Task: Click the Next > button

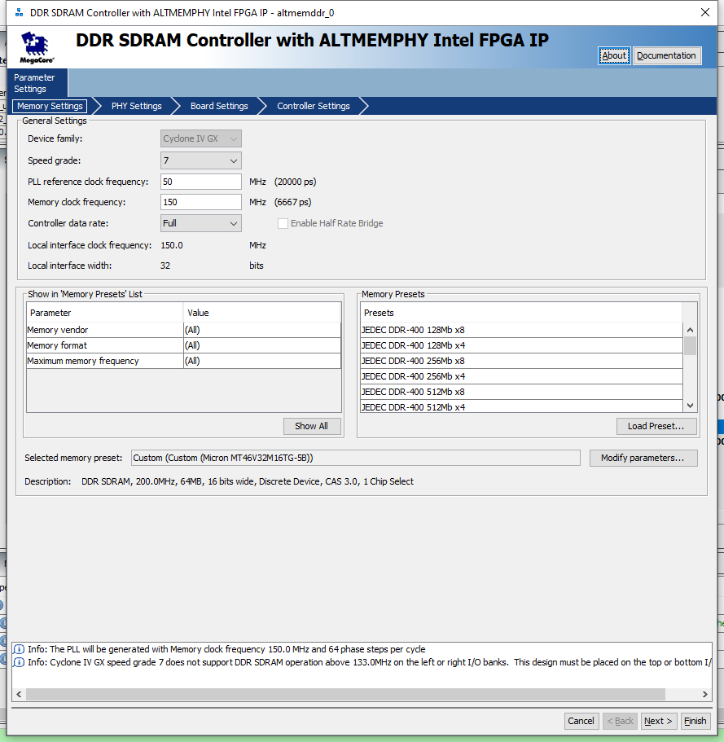Action: (x=659, y=721)
